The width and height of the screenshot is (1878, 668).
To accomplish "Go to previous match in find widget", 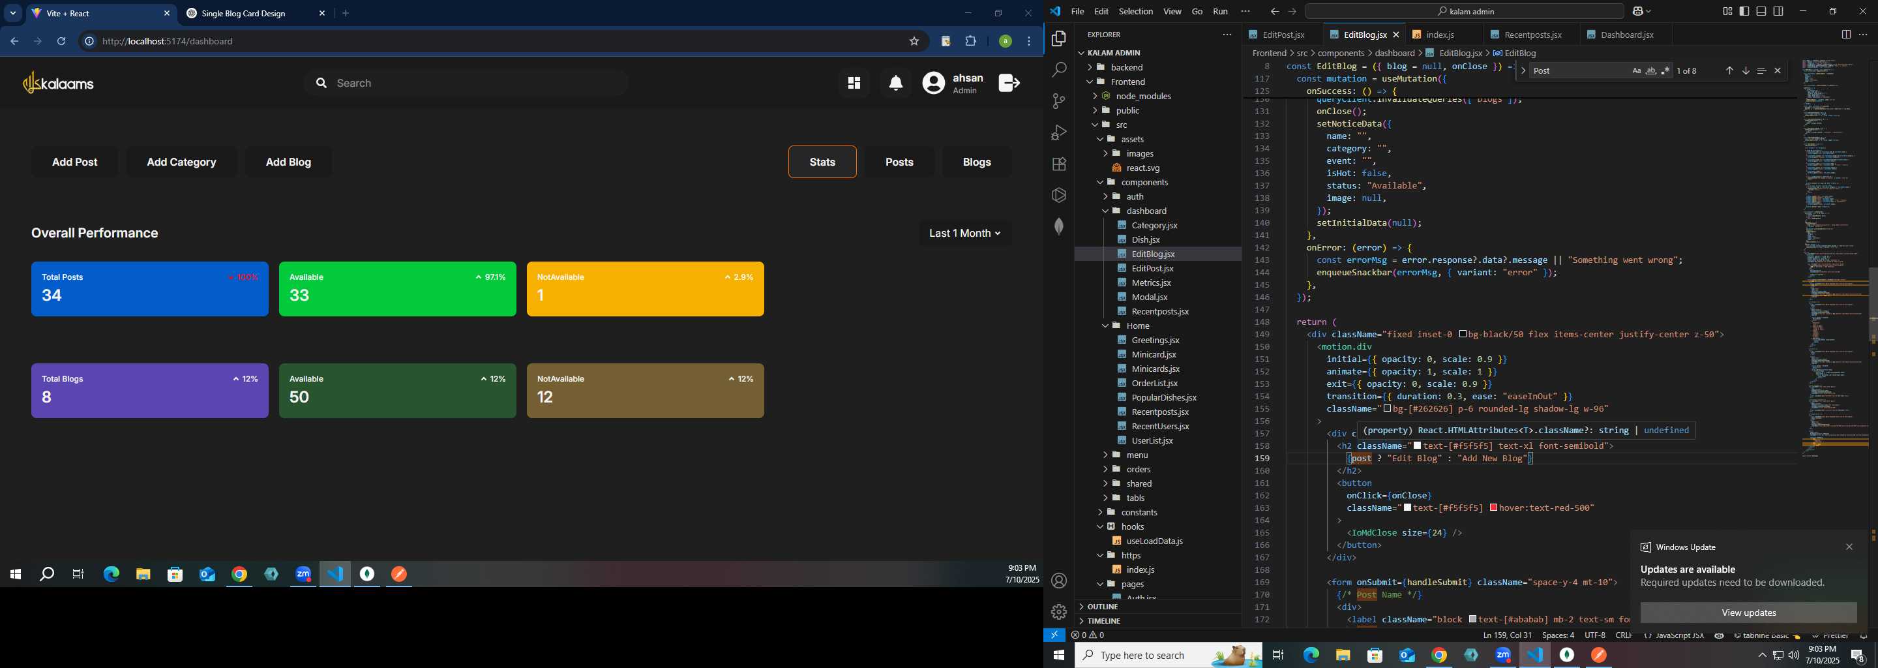I will pyautogui.click(x=1729, y=70).
